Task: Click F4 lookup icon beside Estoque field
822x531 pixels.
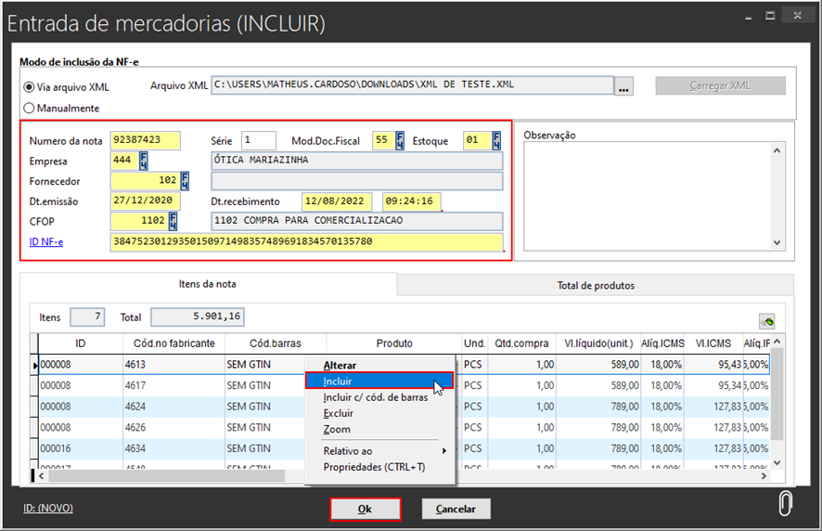Action: 496,141
